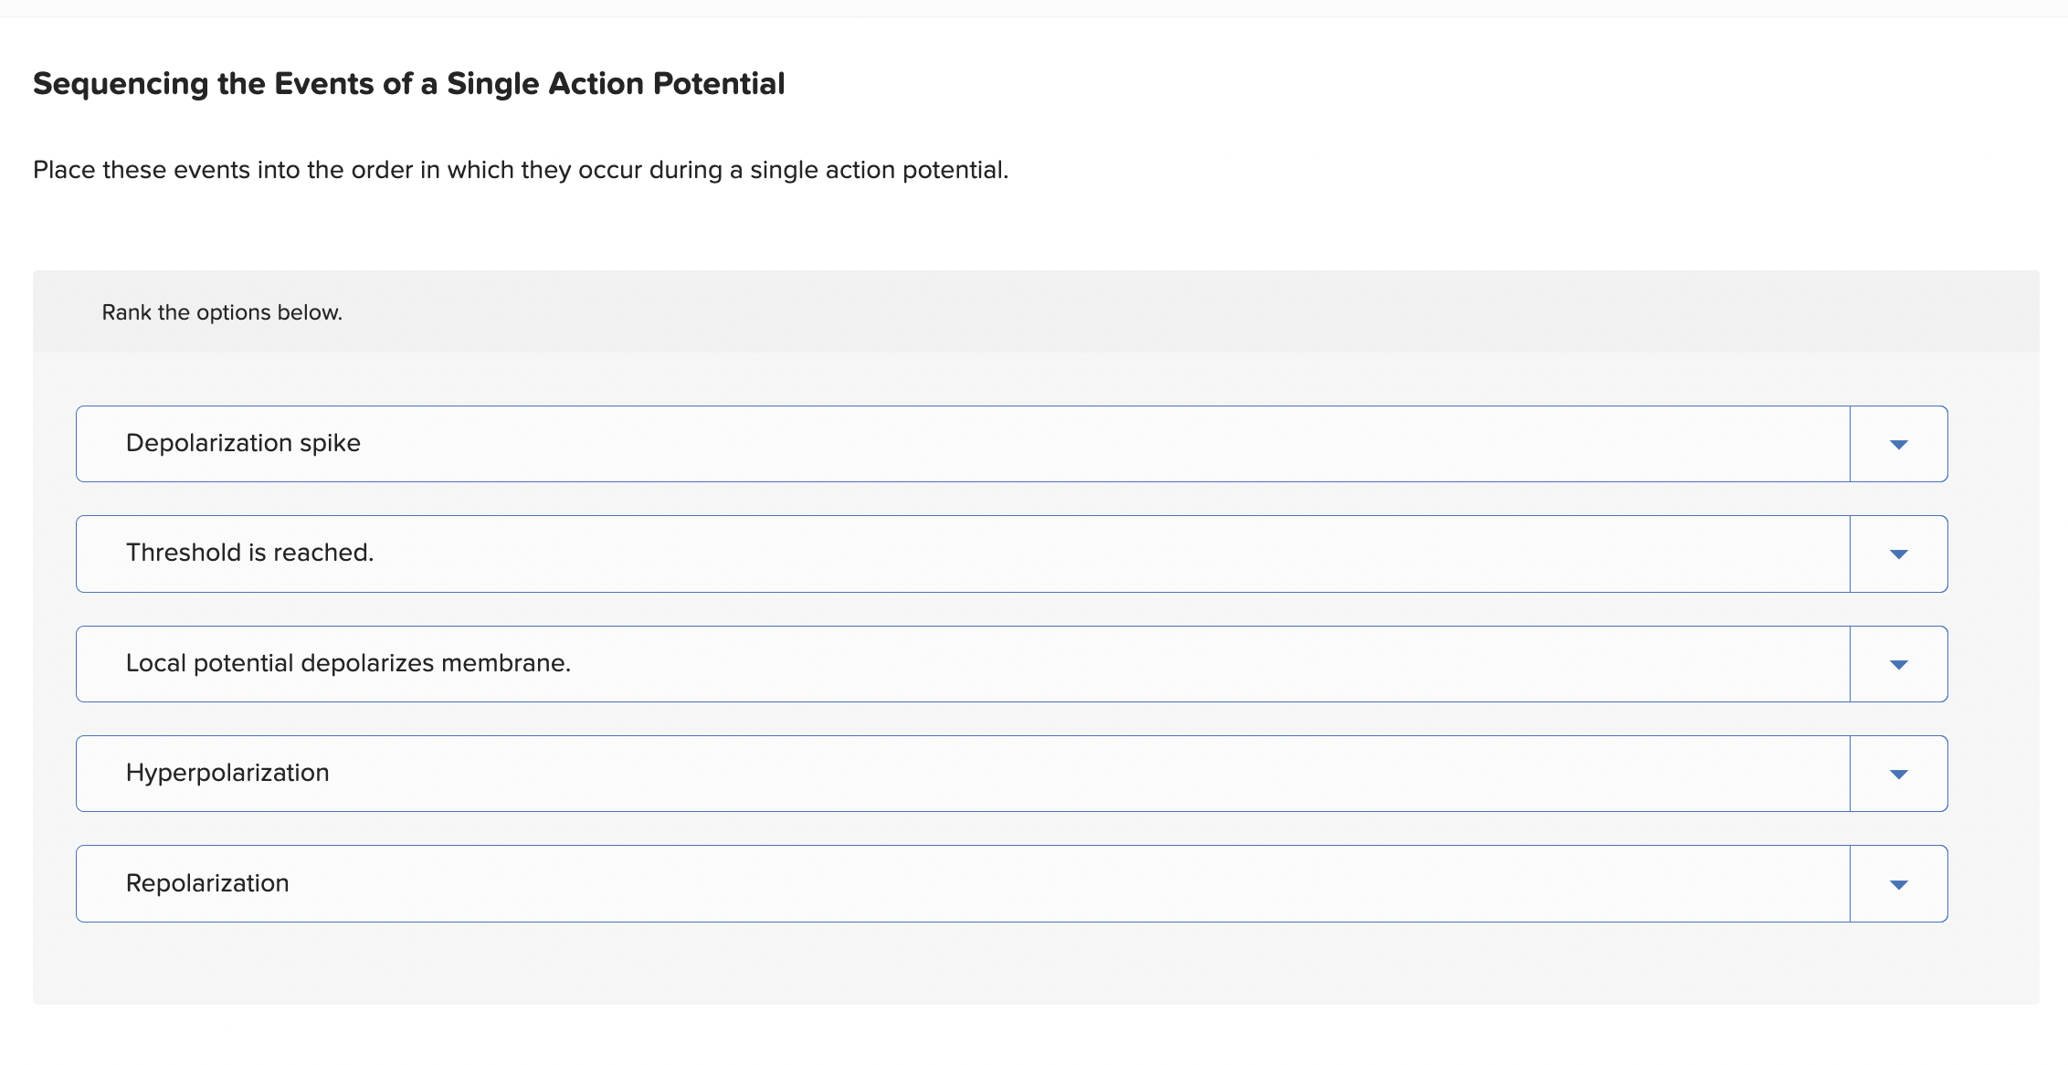
Task: Select the Repolarization option row
Action: point(913,883)
